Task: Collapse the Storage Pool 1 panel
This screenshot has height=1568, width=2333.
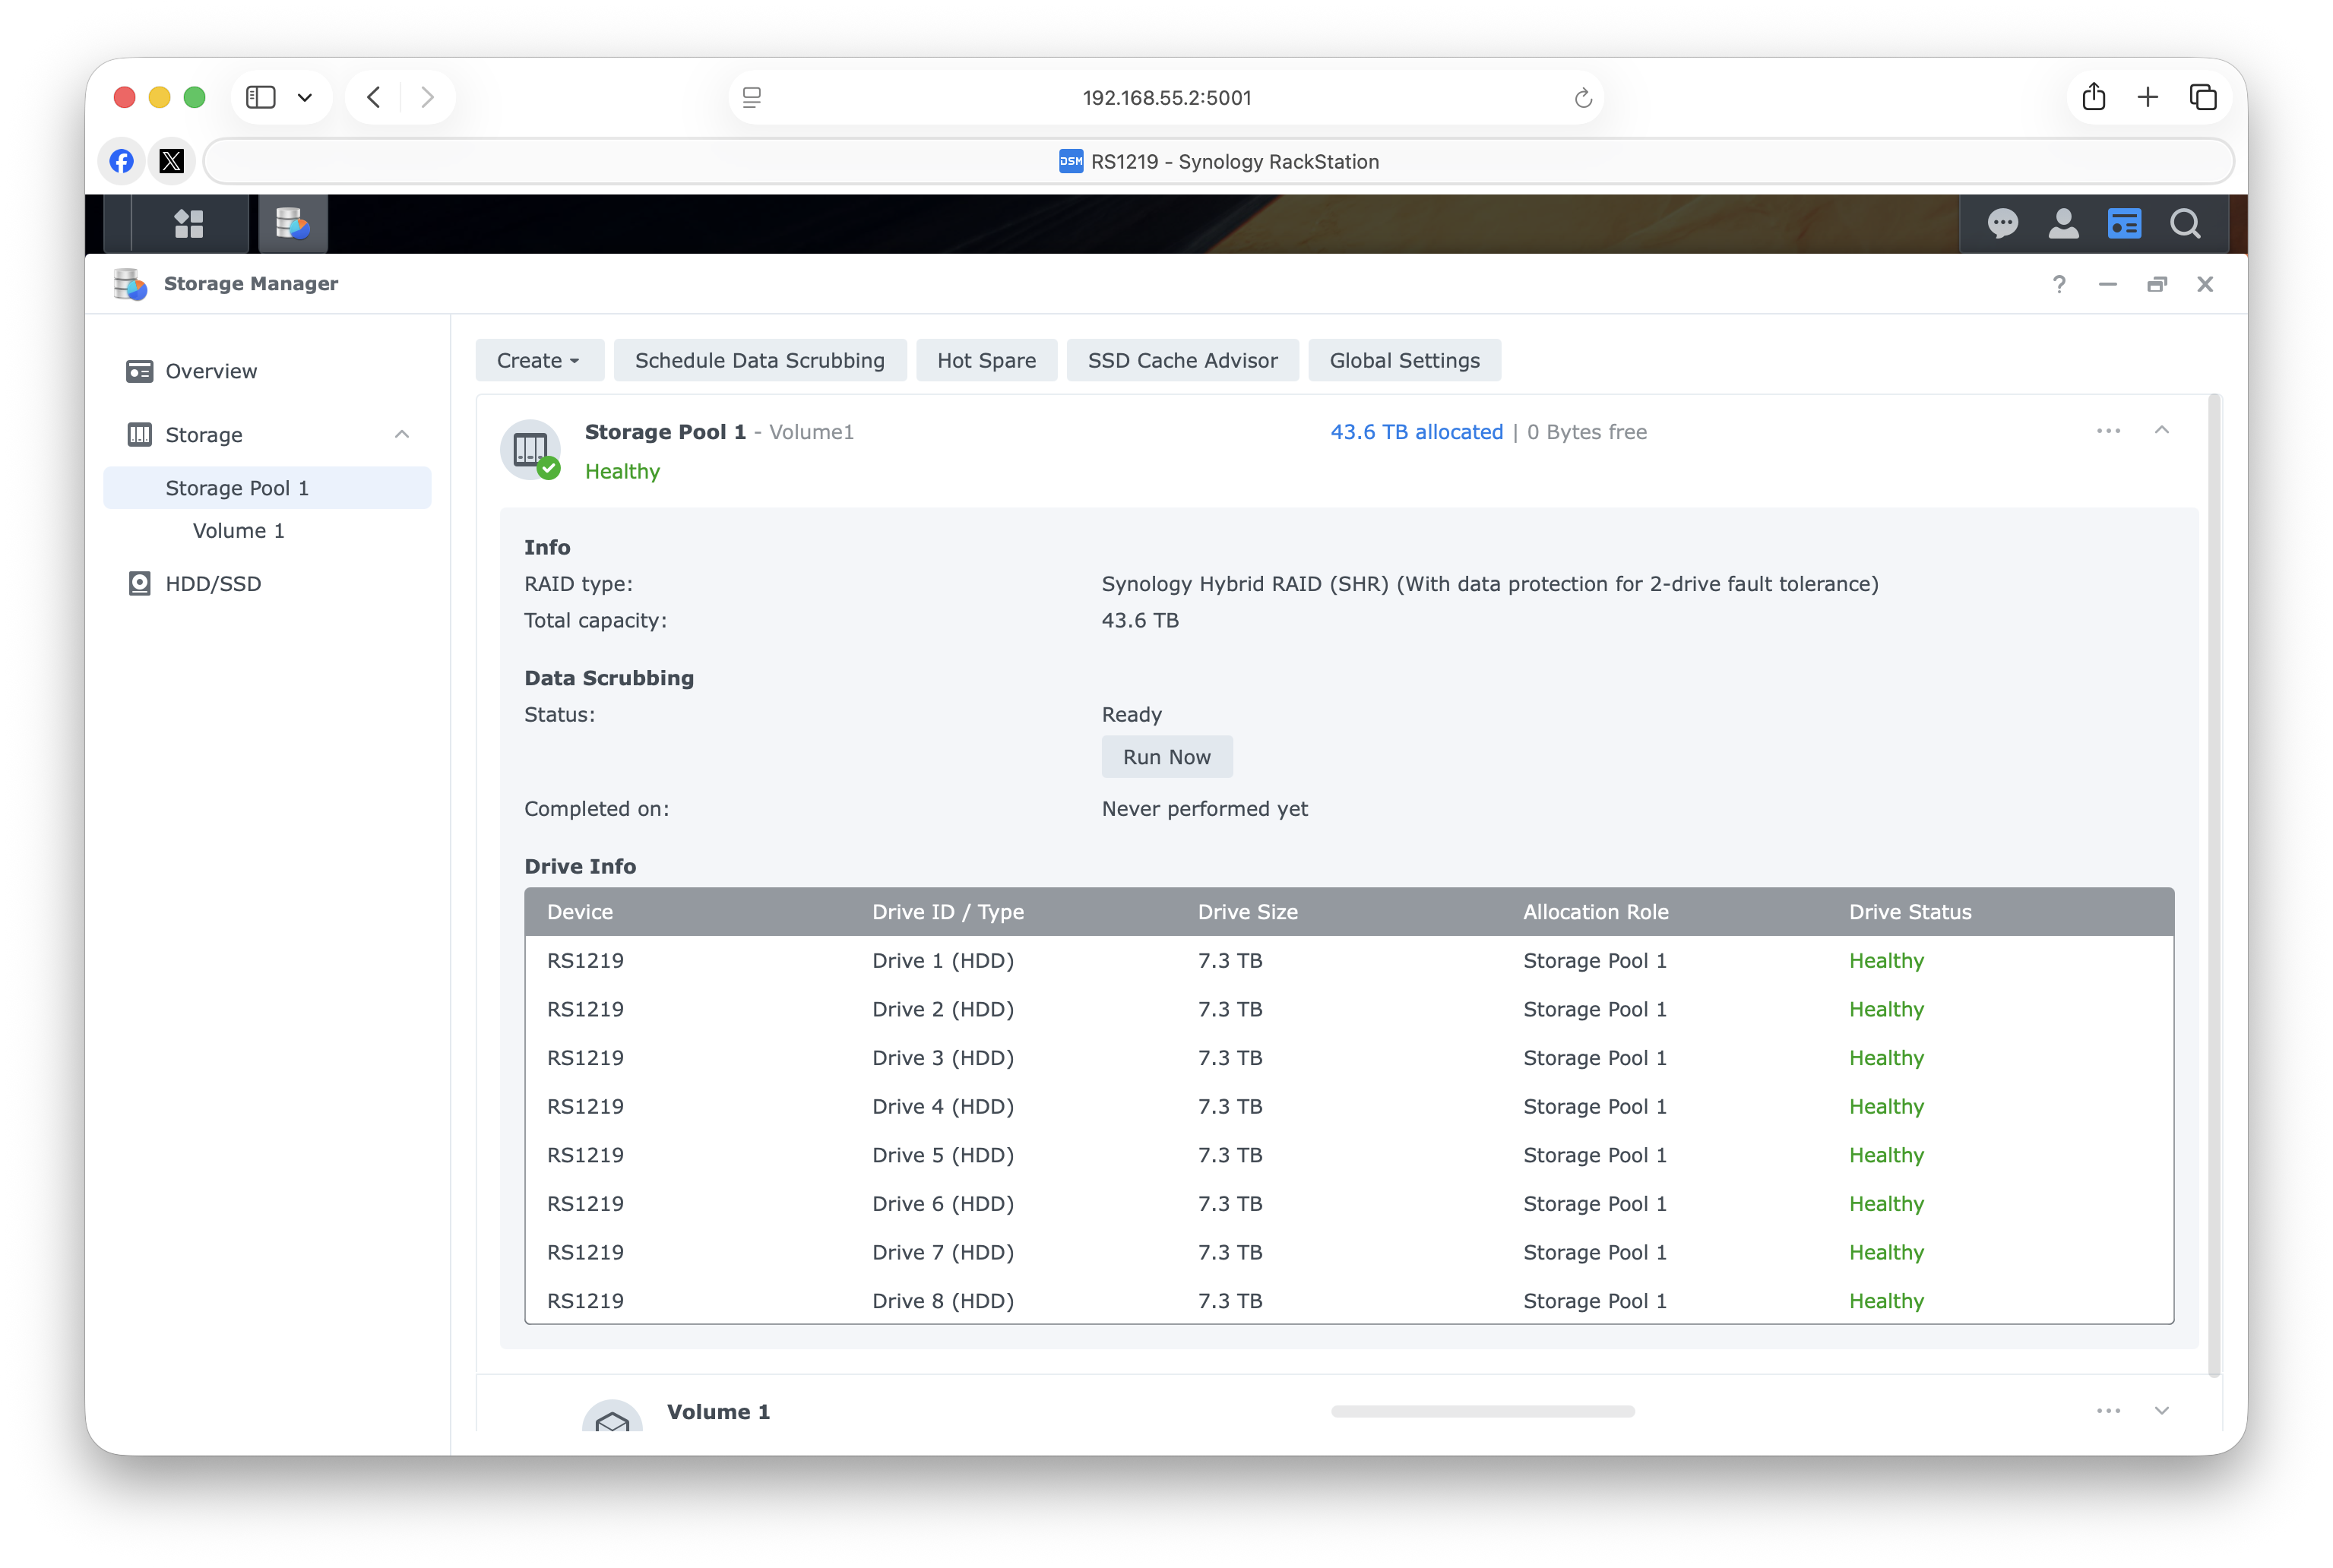Action: (2162, 431)
